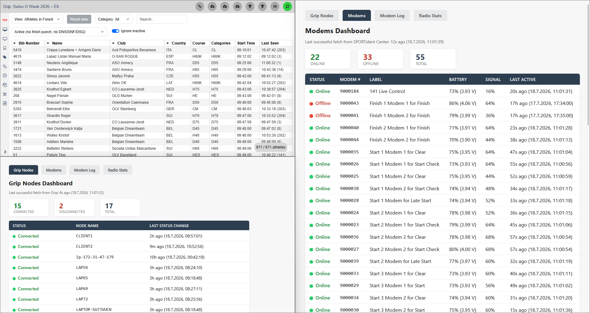The width and height of the screenshot is (590, 313).
Task: Toggle the Ignore inactive switch
Action: coord(116,31)
